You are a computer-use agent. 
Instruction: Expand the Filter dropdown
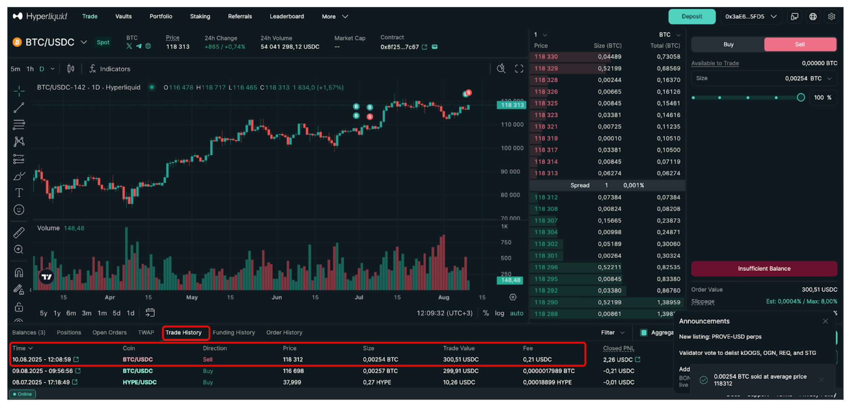[612, 333]
